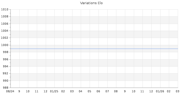
Task: Select the 1004 y-axis tick label
Action: [5, 31]
